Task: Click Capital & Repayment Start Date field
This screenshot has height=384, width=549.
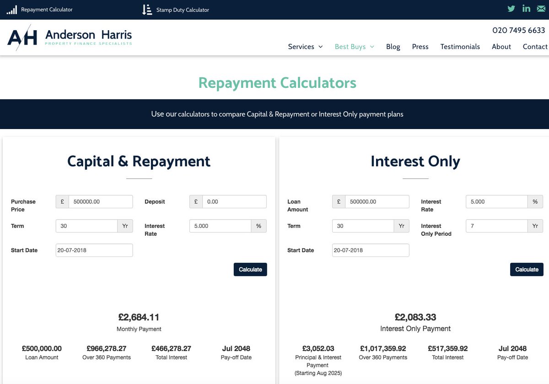Action: point(94,250)
